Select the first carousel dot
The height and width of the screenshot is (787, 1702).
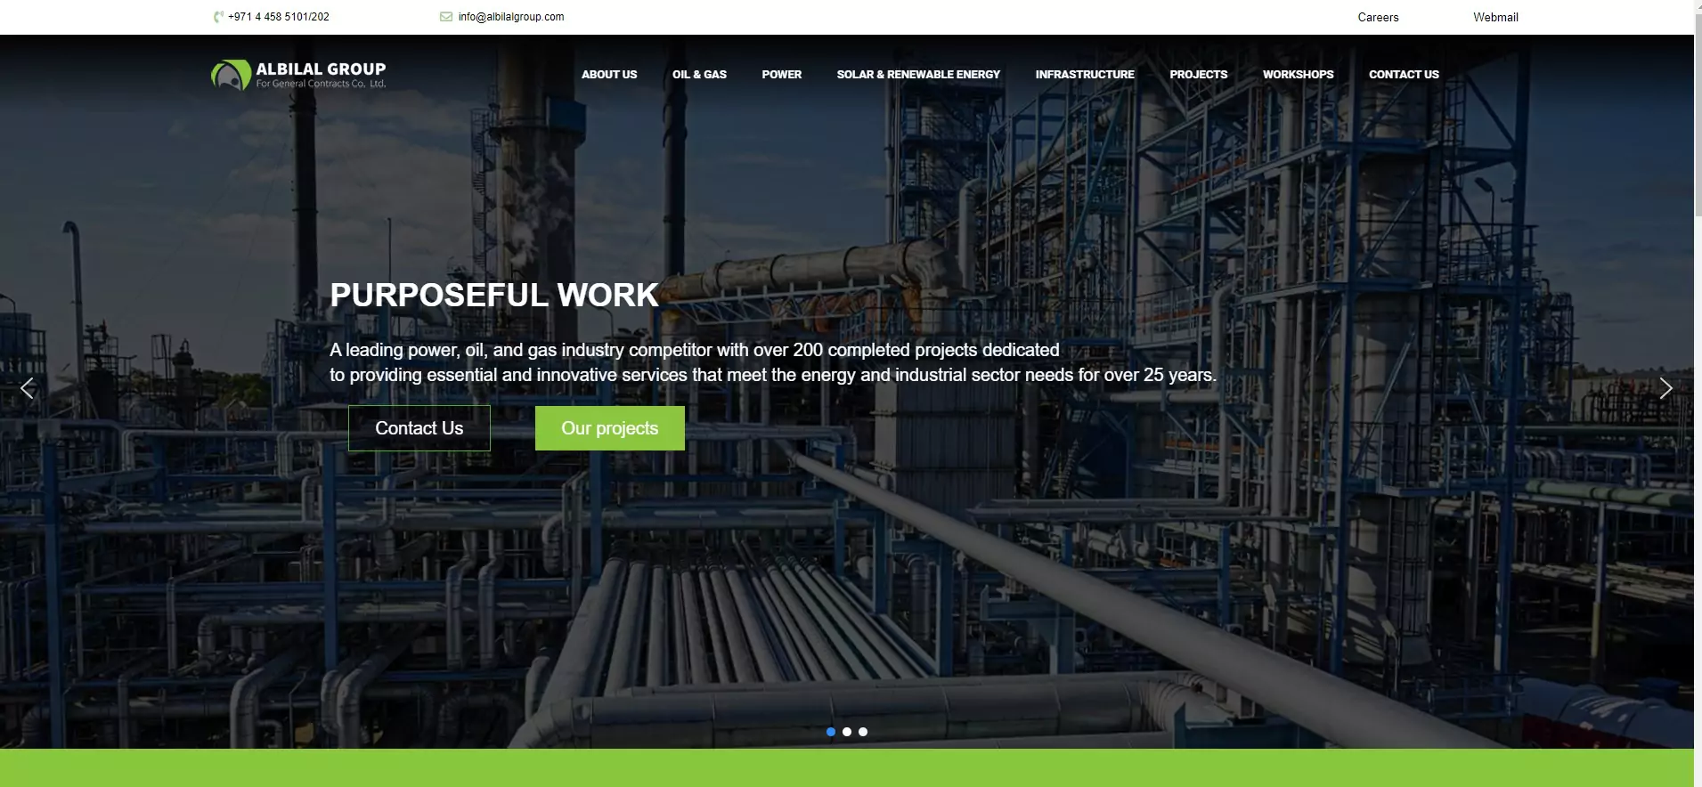[831, 732]
